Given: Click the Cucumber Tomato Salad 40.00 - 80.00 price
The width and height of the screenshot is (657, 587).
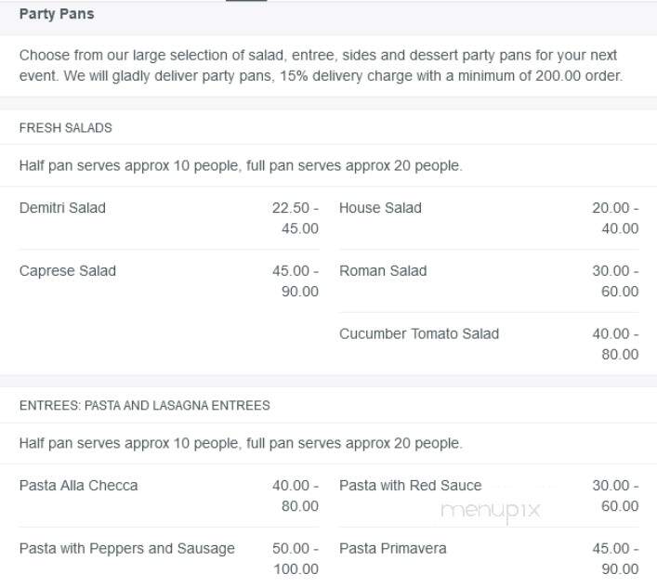Looking at the screenshot, I should point(615,345).
